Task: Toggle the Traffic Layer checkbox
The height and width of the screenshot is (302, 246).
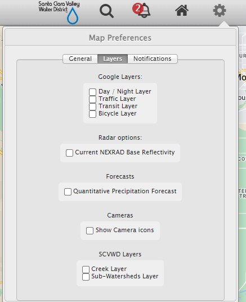Action: point(92,99)
